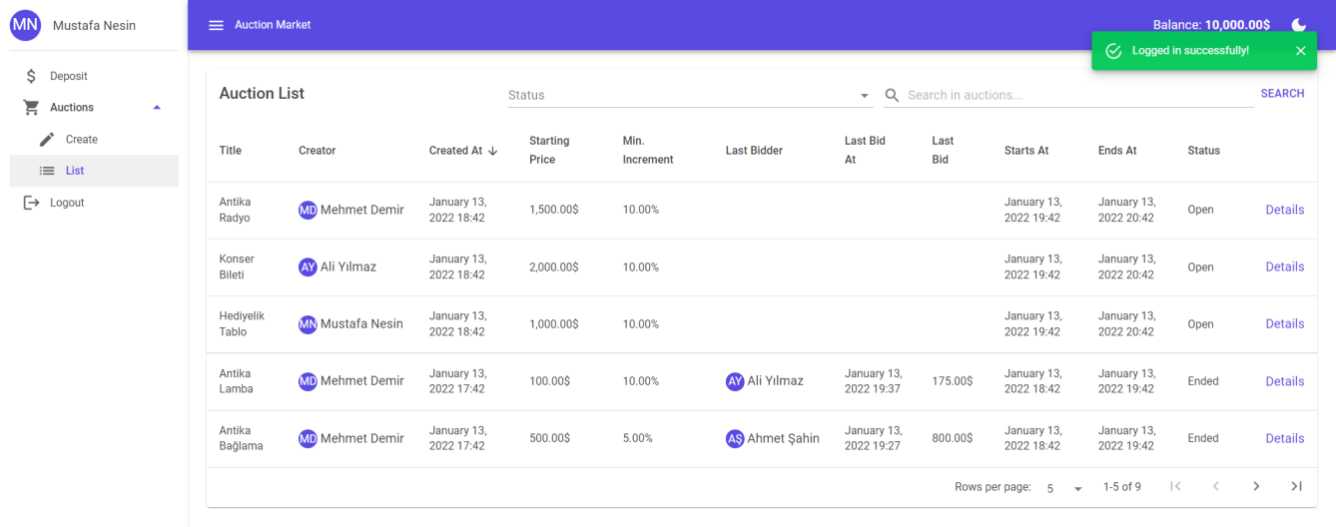Select the Logout menu item

(94, 203)
